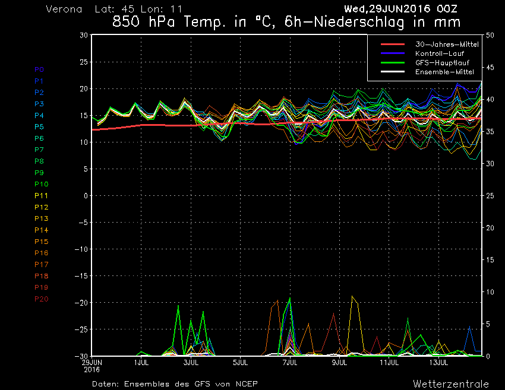Screen dimensions: 505x390
Task: Click the "1JUL" date axis label
Action: click(141, 363)
